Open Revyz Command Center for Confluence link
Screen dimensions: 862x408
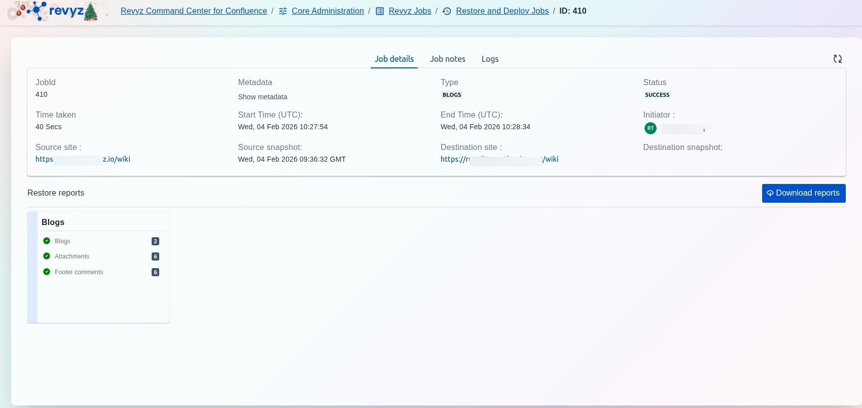tap(194, 11)
